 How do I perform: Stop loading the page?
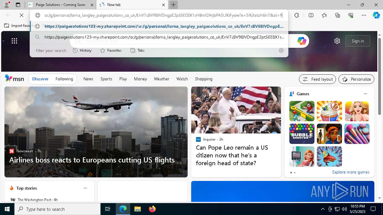[22, 15]
